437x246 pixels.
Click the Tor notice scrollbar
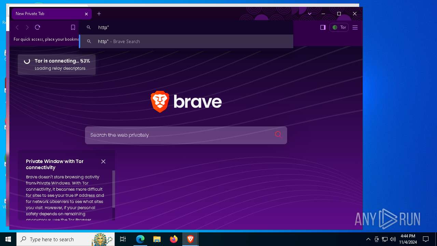tap(114, 189)
